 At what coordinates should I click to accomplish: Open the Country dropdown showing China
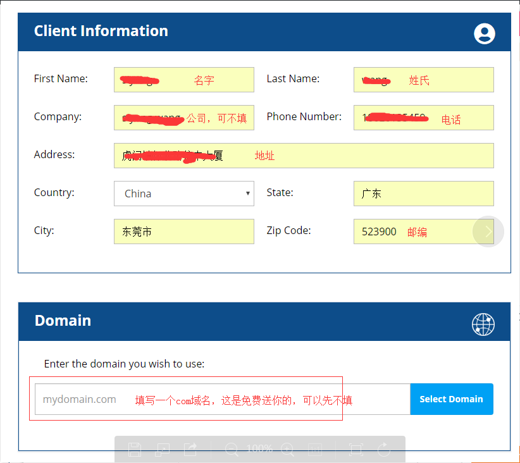coord(183,194)
